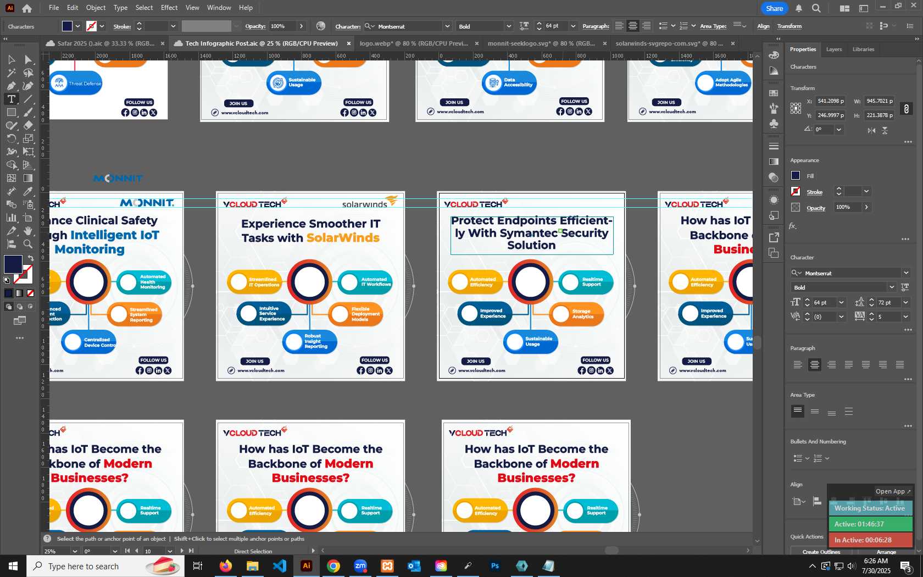Align paragraph right in Properties panel
Viewport: 923px width, 577px height.
832,365
